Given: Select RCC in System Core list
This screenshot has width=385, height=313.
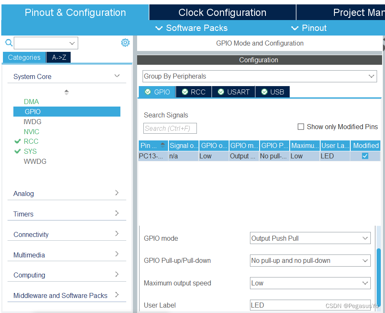Looking at the screenshot, I should click(31, 141).
